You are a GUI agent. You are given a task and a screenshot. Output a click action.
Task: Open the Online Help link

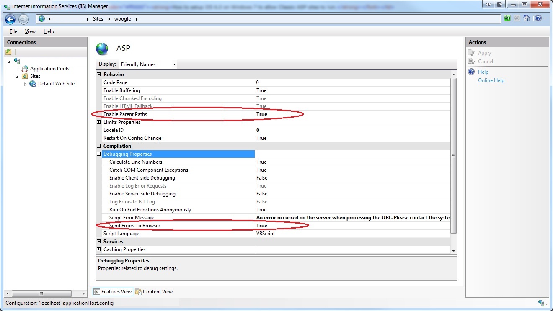coord(491,80)
